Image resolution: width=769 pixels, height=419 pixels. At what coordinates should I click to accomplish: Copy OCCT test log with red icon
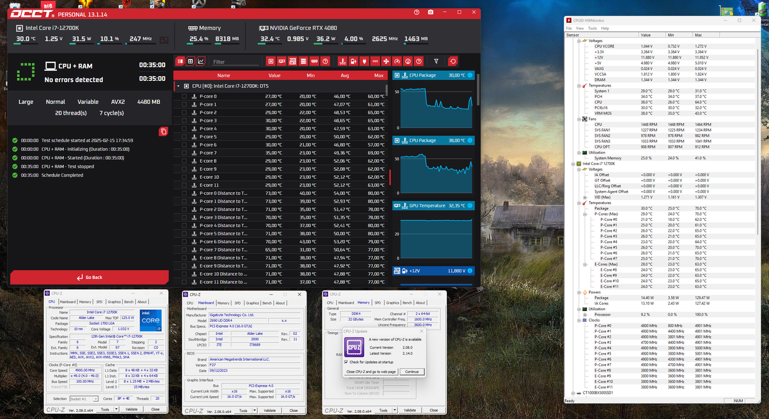click(163, 131)
